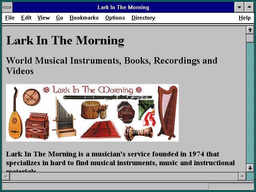Image resolution: width=256 pixels, height=192 pixels.
Task: Click the red hammered dulcimer in banner
Action: click(100, 130)
